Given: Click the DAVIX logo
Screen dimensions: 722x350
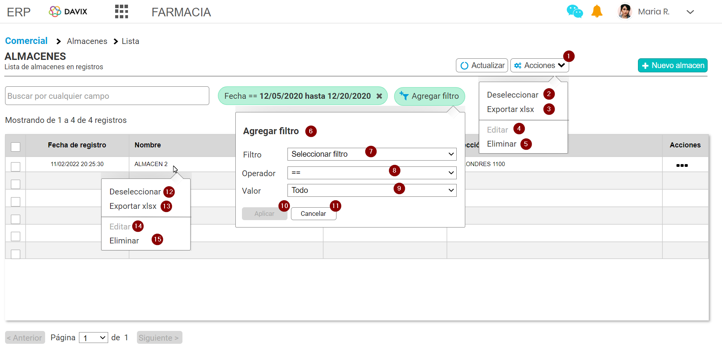Looking at the screenshot, I should pyautogui.click(x=68, y=11).
